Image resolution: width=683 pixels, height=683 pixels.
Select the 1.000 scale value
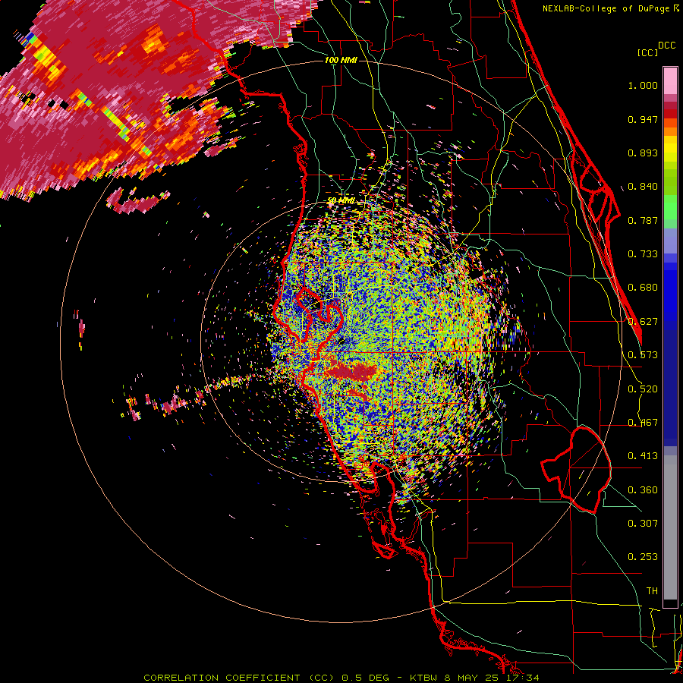click(x=643, y=85)
